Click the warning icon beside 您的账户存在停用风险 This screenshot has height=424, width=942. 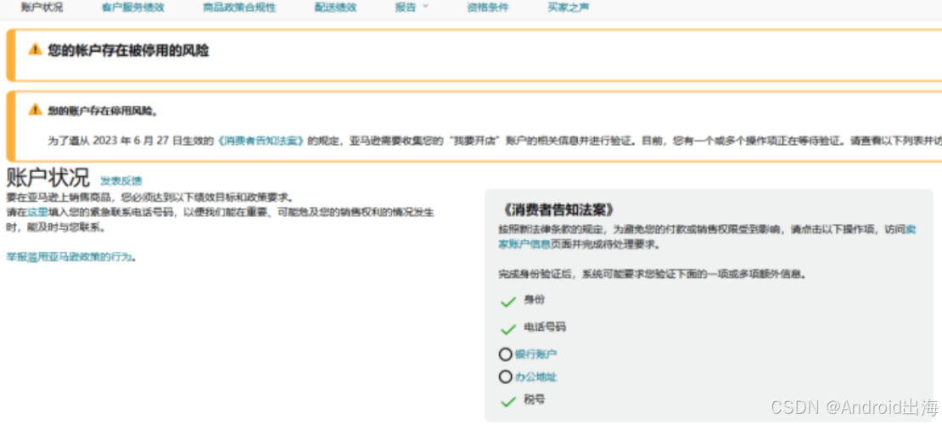(36, 110)
